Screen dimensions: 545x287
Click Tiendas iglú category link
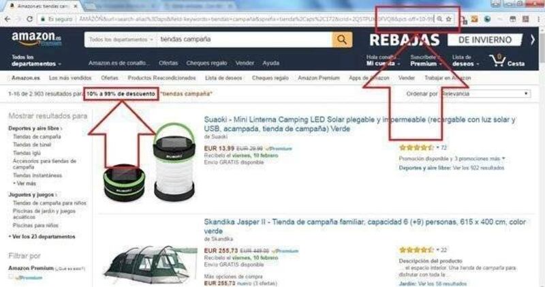[x=27, y=153]
